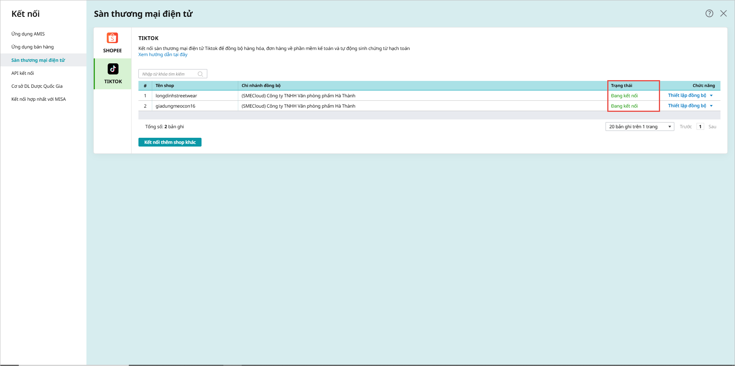Click Trước pagination link
Image resolution: width=735 pixels, height=366 pixels.
686,127
